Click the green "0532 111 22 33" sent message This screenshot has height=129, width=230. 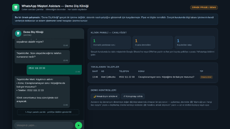coord(54,70)
